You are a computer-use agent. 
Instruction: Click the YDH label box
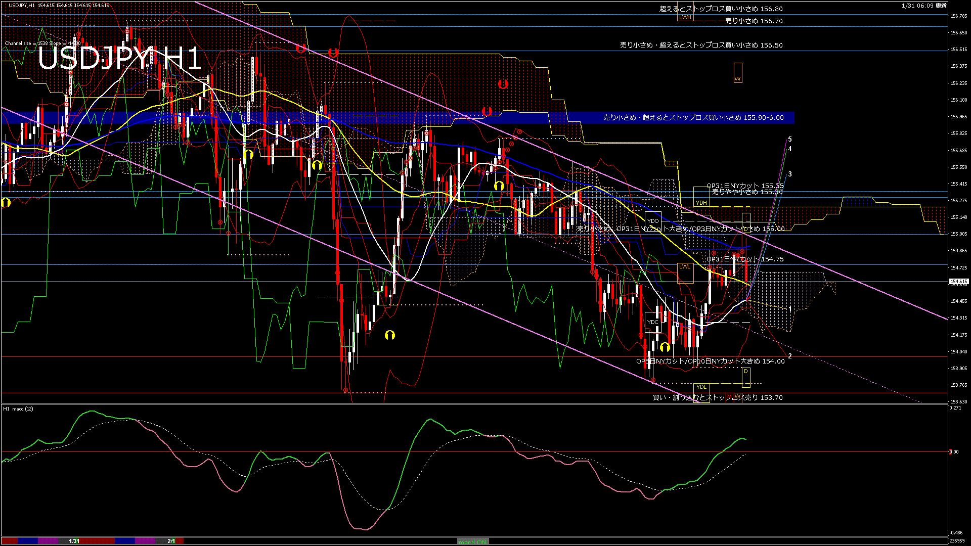(x=701, y=203)
